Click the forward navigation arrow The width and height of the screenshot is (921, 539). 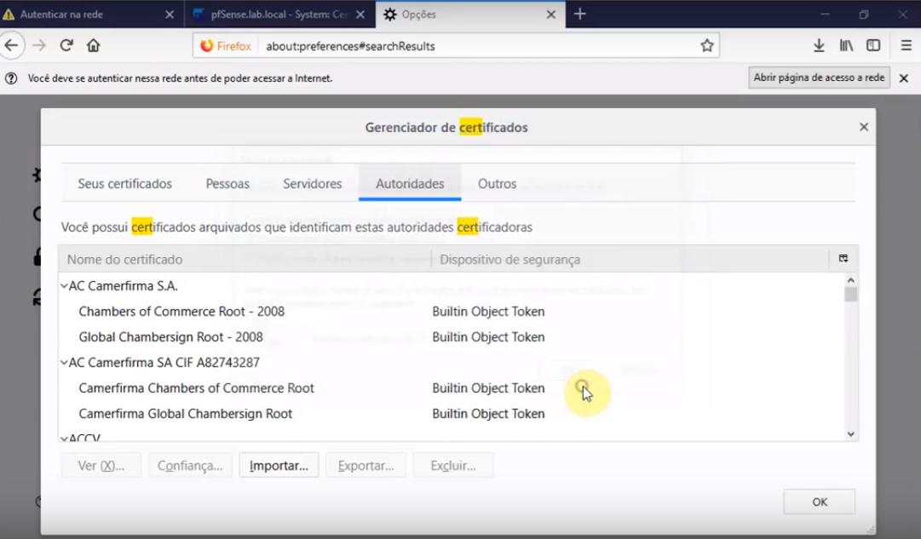coord(39,46)
